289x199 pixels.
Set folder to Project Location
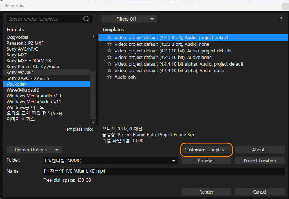[x=260, y=161]
